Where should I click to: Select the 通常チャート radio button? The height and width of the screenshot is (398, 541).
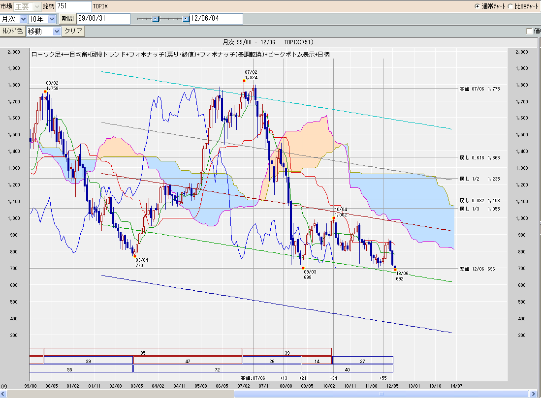pos(477,6)
